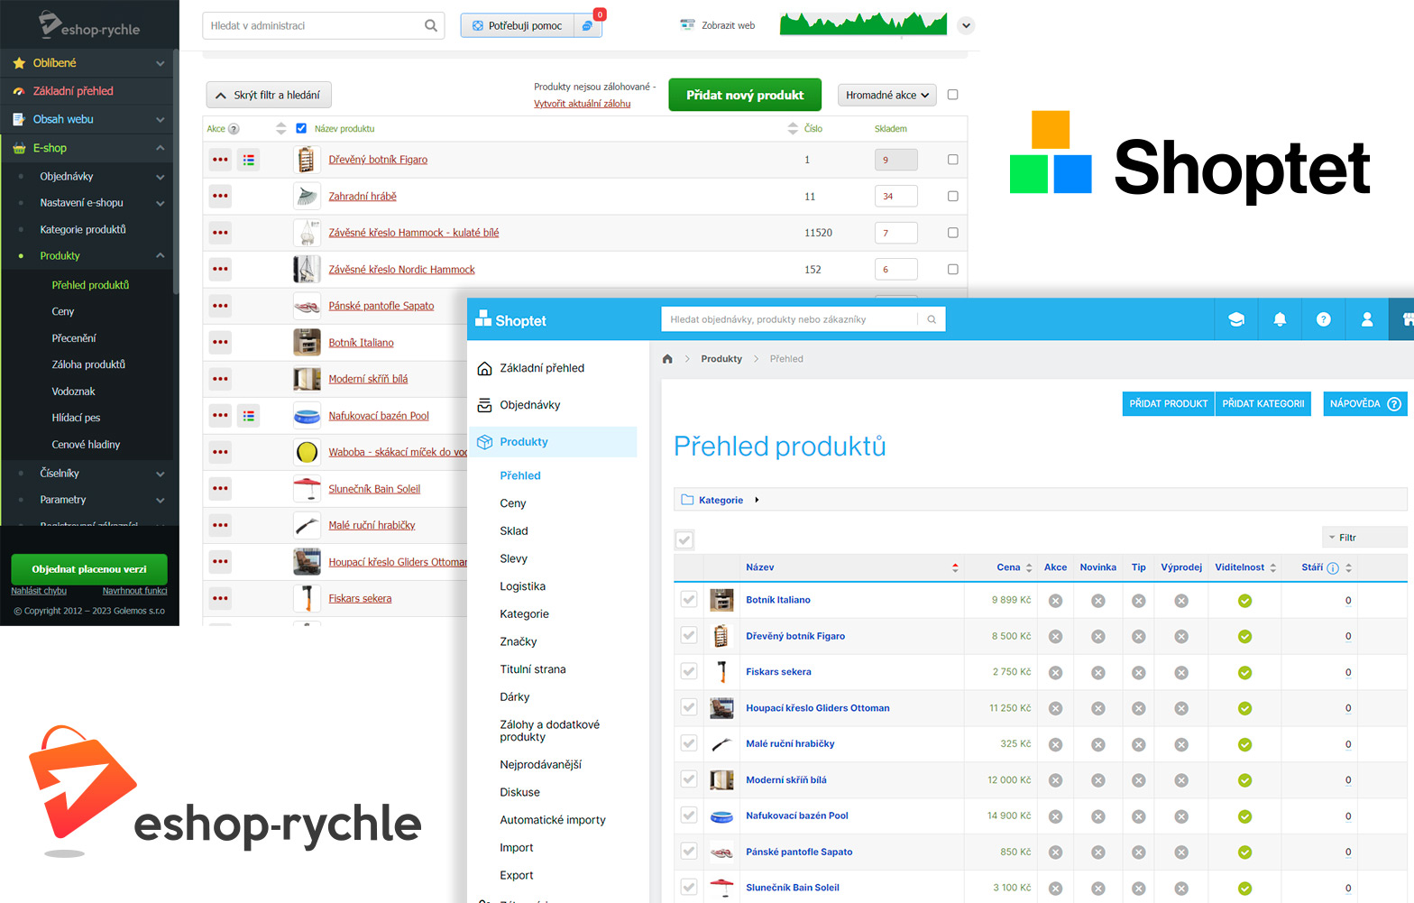This screenshot has width=1414, height=903.
Task: Click Skrýt filtr a hledání button
Action: pyautogui.click(x=269, y=95)
